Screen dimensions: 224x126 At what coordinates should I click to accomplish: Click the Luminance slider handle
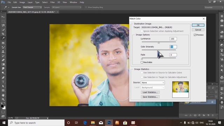point(159,43)
